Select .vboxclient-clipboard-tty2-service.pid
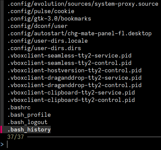Screen dimensions: 161x150 click(71, 93)
